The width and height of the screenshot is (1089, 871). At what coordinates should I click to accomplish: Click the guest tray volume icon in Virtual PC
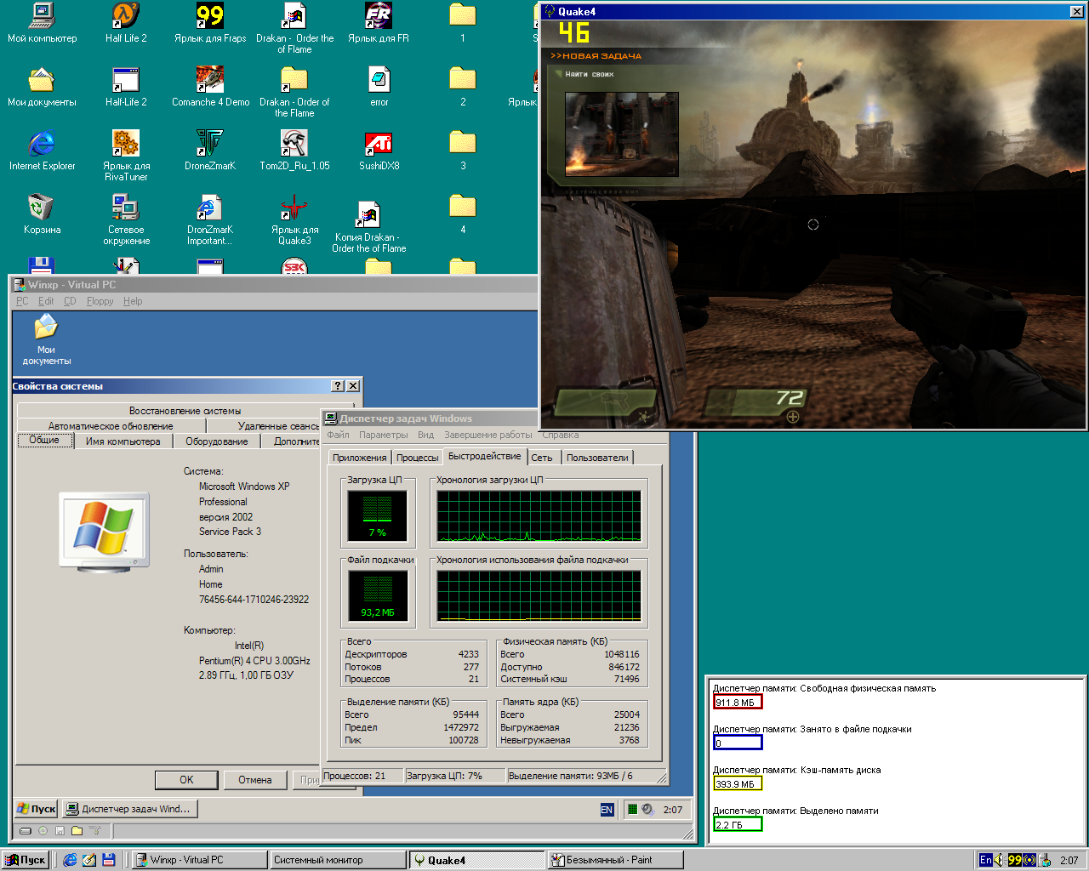click(x=648, y=810)
